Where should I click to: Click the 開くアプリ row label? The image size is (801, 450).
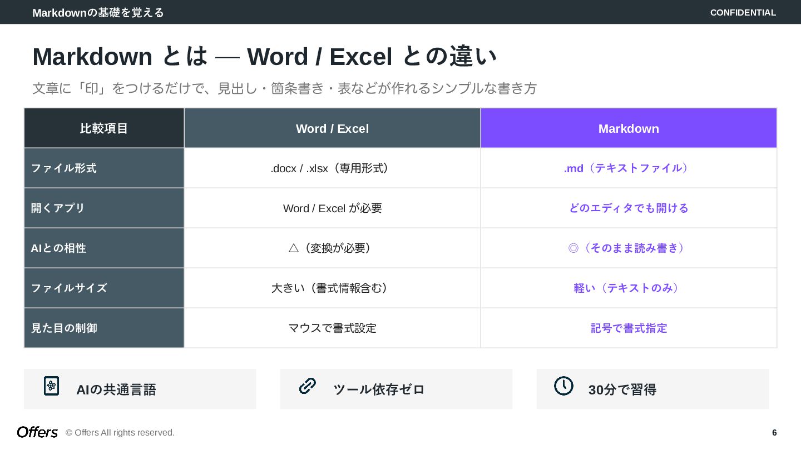point(104,208)
